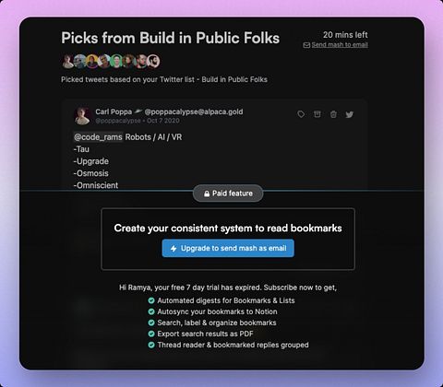This screenshot has width=443, height=387.
Task: Click the envelope icon beside Send mash
Action: (x=306, y=45)
